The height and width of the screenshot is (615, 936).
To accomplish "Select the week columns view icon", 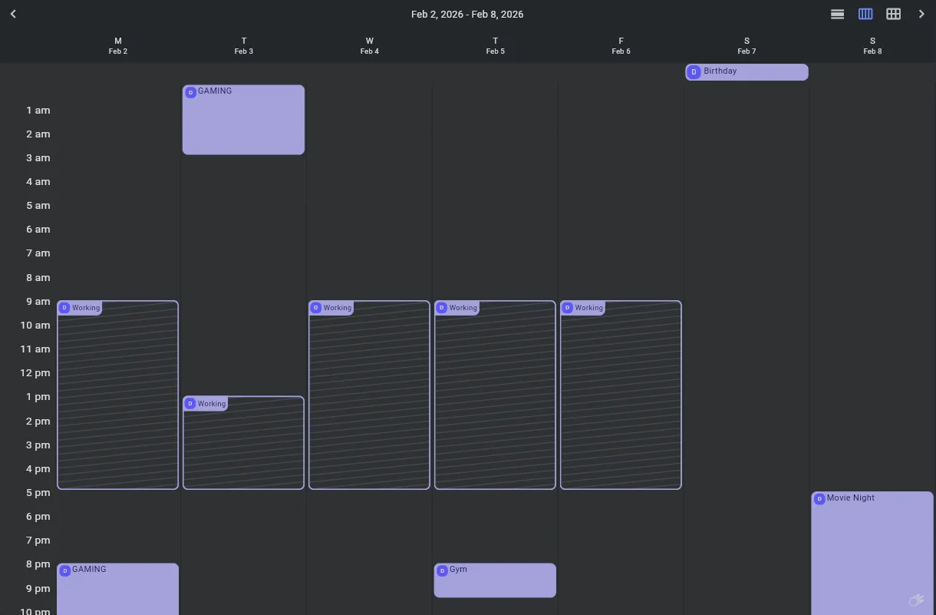I will pyautogui.click(x=865, y=14).
